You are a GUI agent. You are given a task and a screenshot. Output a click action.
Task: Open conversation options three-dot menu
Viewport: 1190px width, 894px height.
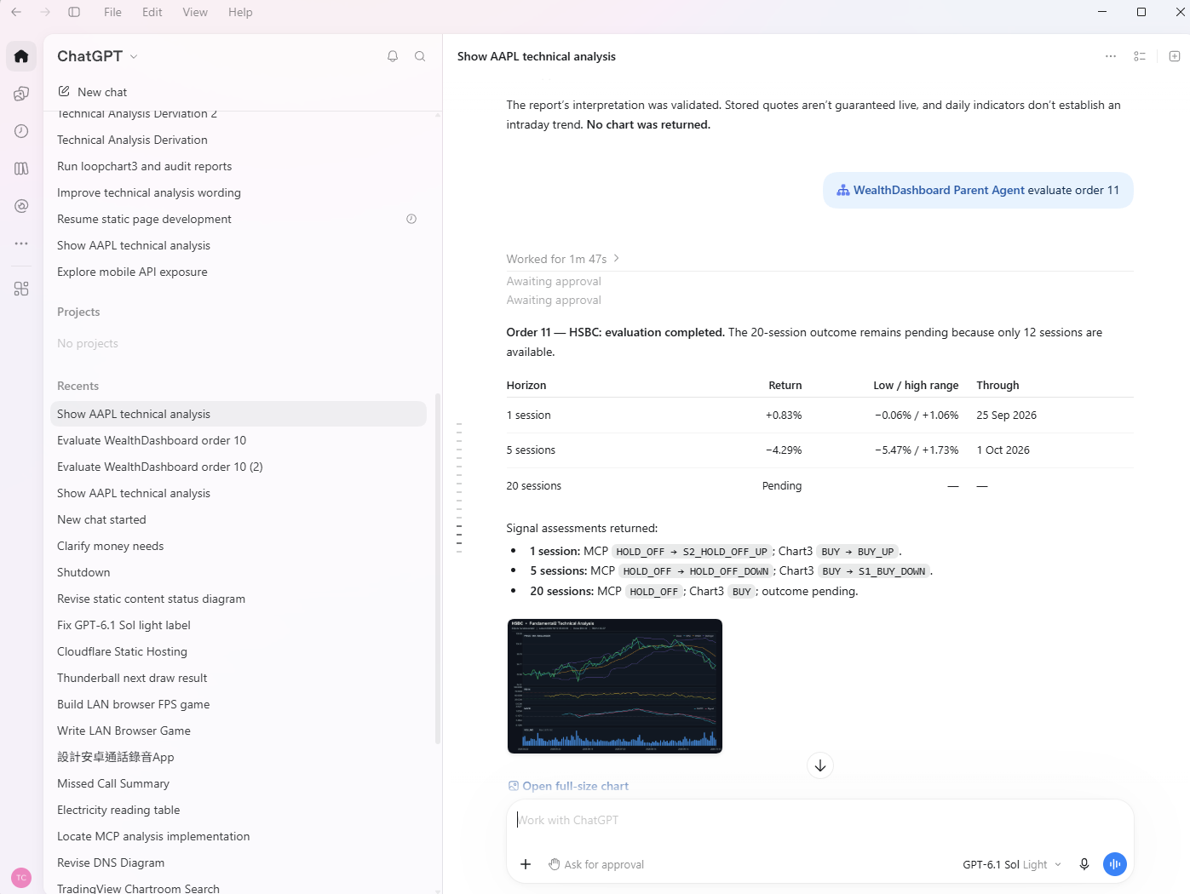click(1111, 56)
